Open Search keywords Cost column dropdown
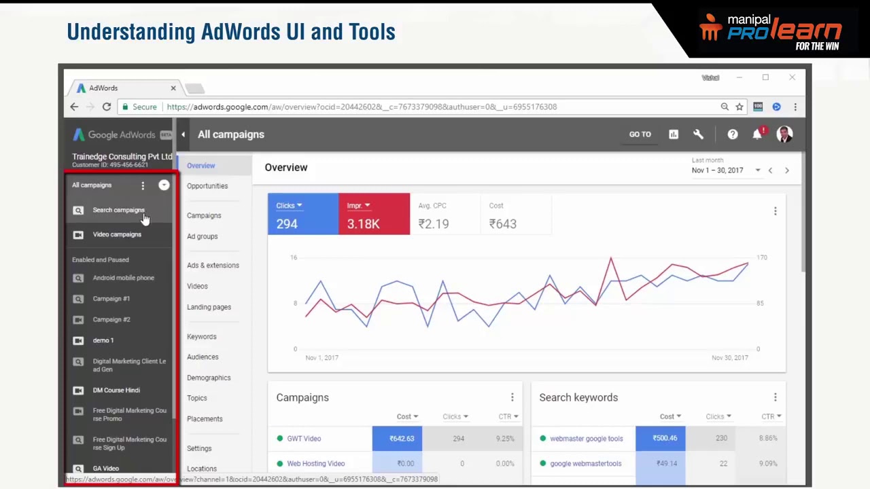 tap(670, 416)
